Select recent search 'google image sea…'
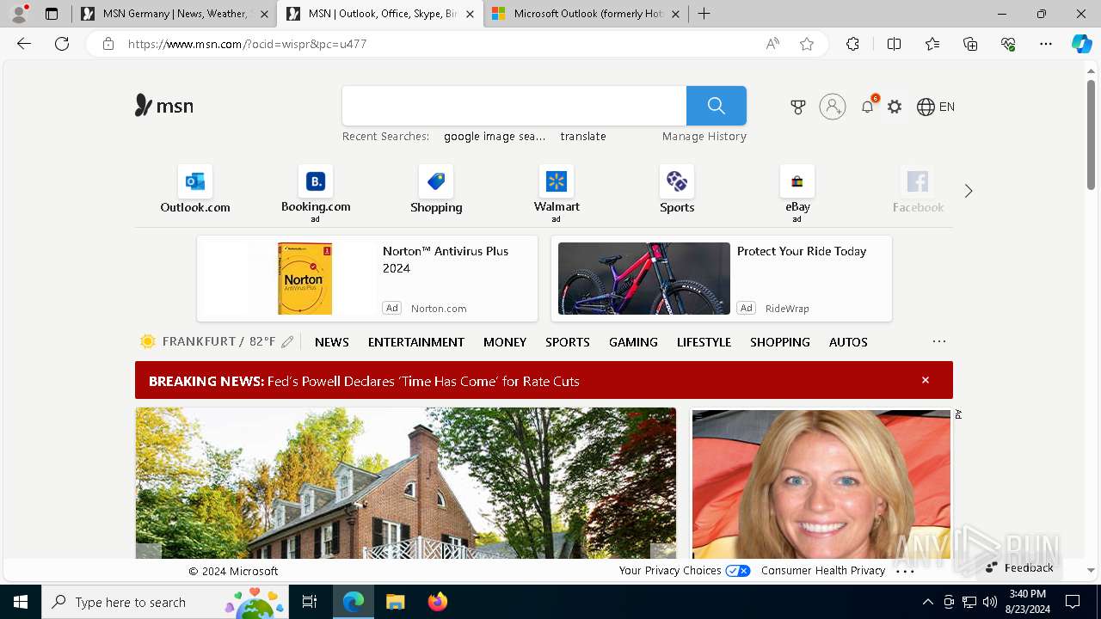The width and height of the screenshot is (1101, 619). point(495,137)
